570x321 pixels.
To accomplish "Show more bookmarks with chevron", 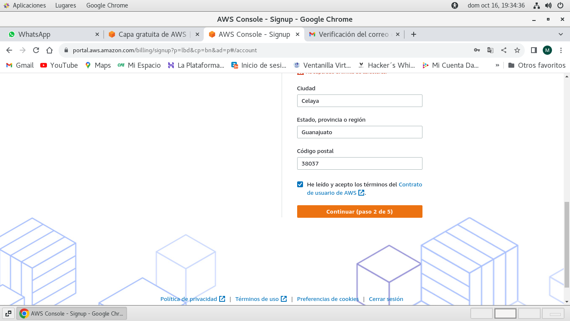I will [x=497, y=65].
